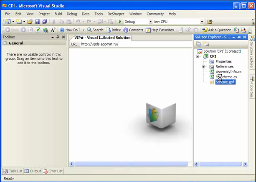Click the Show All Files icon
The width and height of the screenshot is (256, 182).
click(x=206, y=44)
